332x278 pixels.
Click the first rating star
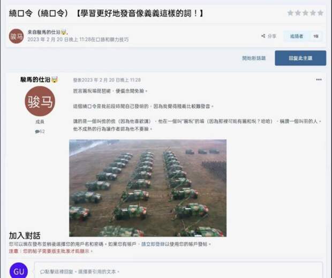(290, 13)
